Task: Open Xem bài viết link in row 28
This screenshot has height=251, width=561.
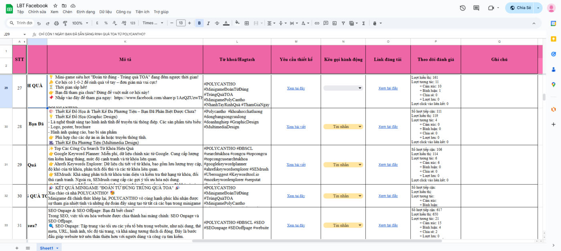Action: tap(296, 127)
